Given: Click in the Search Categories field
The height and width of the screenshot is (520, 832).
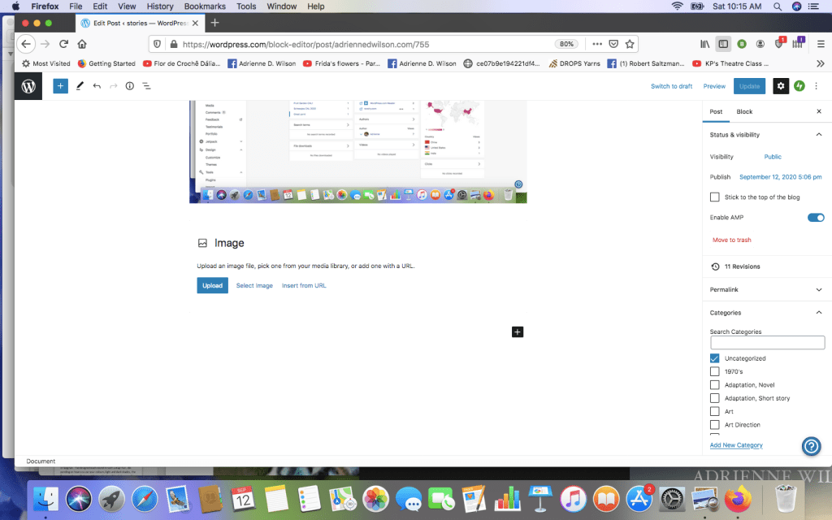Looking at the screenshot, I should 767,343.
